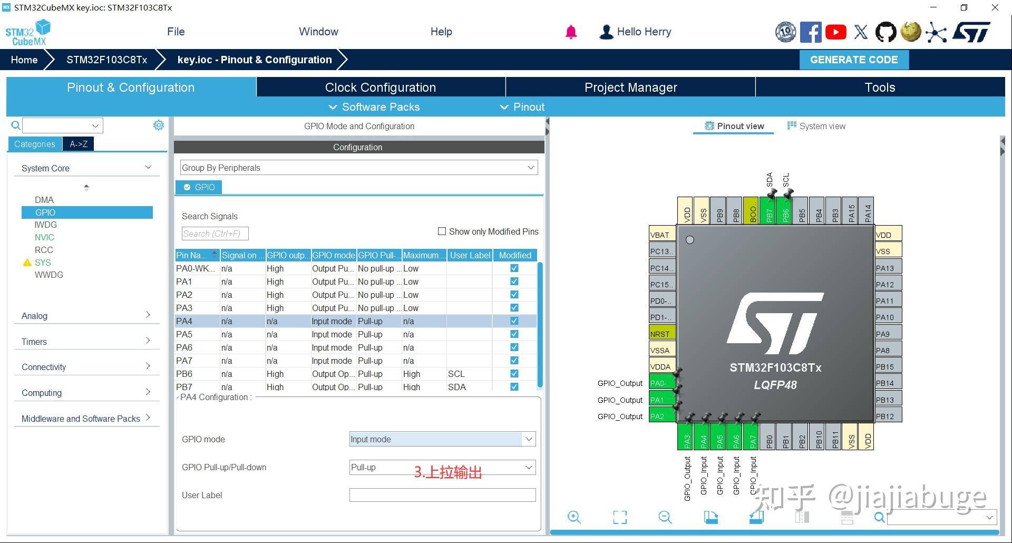
Task: Toggle the Modified checkbox for PA0-WK row
Action: (x=514, y=268)
